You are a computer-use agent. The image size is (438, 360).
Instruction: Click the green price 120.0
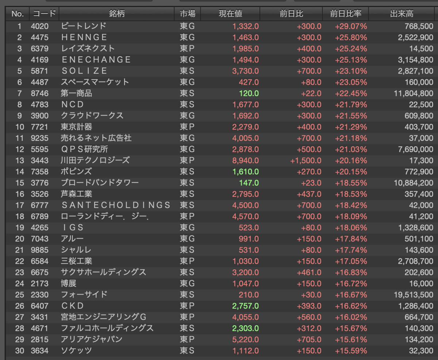pyautogui.click(x=249, y=93)
